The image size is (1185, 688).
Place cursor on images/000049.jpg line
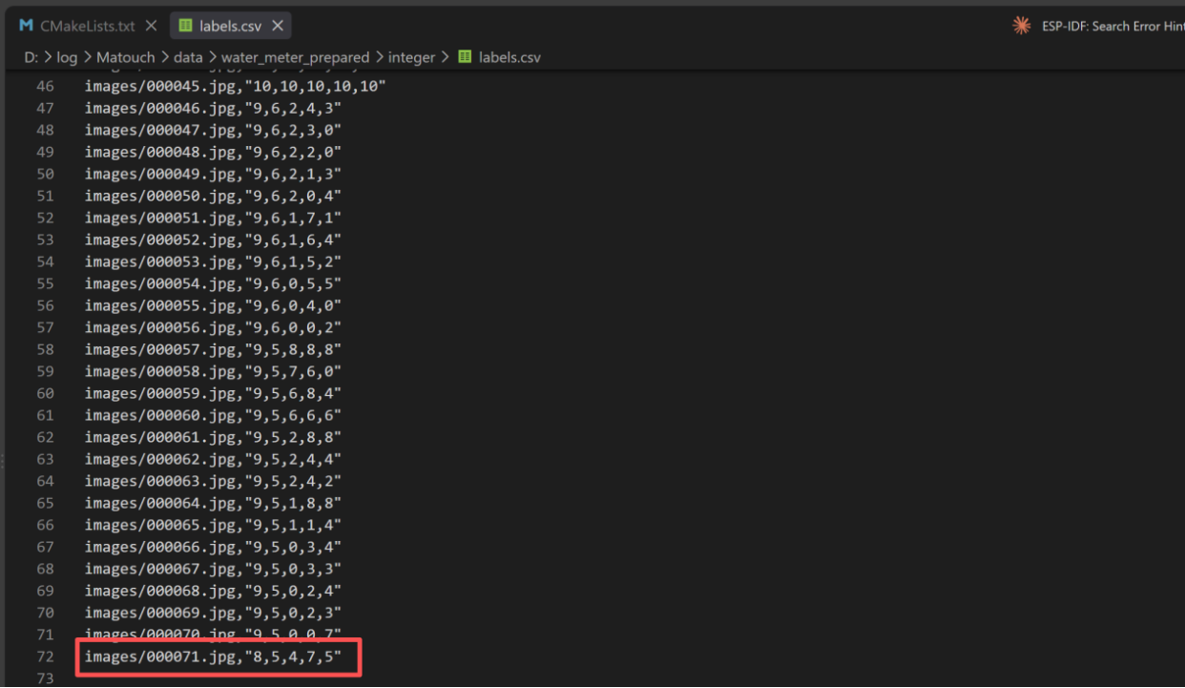pyautogui.click(x=213, y=174)
